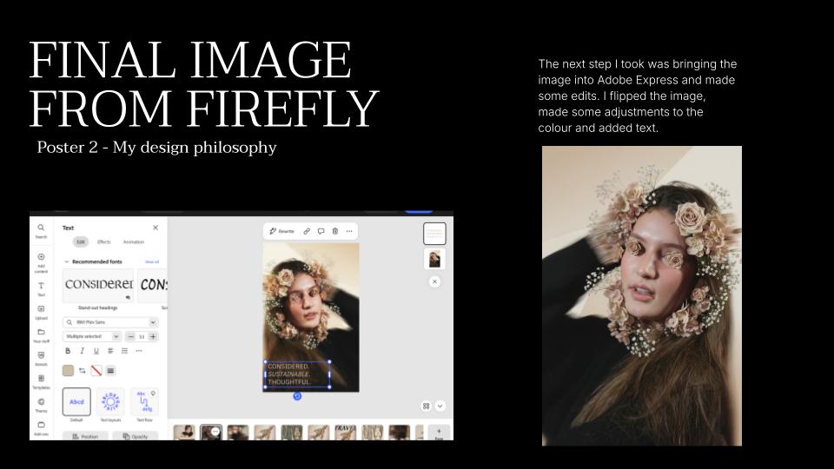Toggle bold formatting

(x=68, y=351)
